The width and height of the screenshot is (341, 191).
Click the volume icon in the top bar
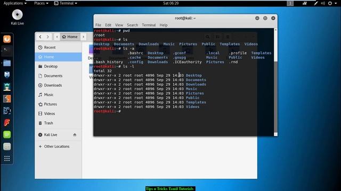pyautogui.click(x=323, y=3)
